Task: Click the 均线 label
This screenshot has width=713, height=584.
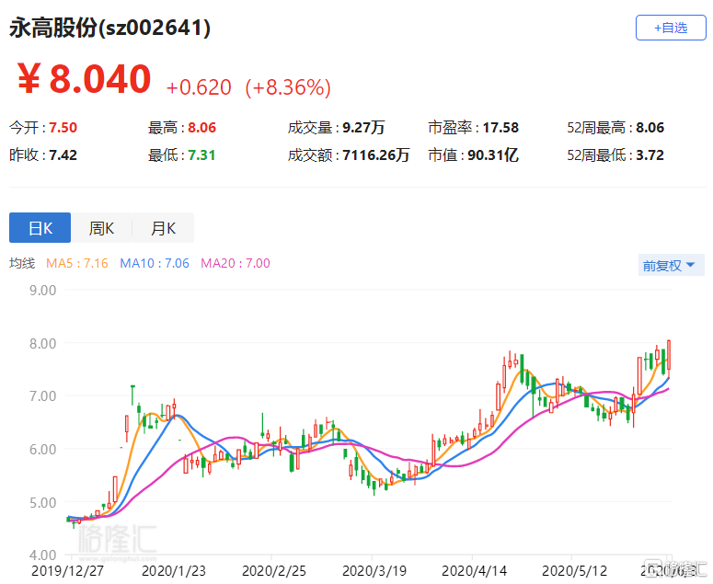Action: point(22,263)
